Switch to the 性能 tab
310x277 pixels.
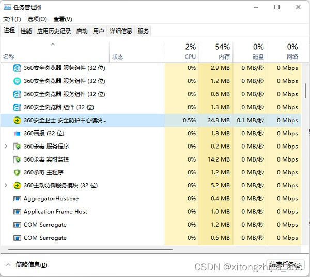26,31
